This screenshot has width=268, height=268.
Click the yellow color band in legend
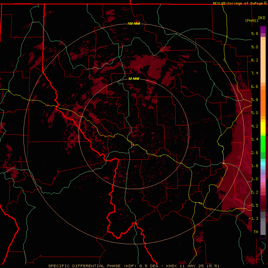point(263,127)
